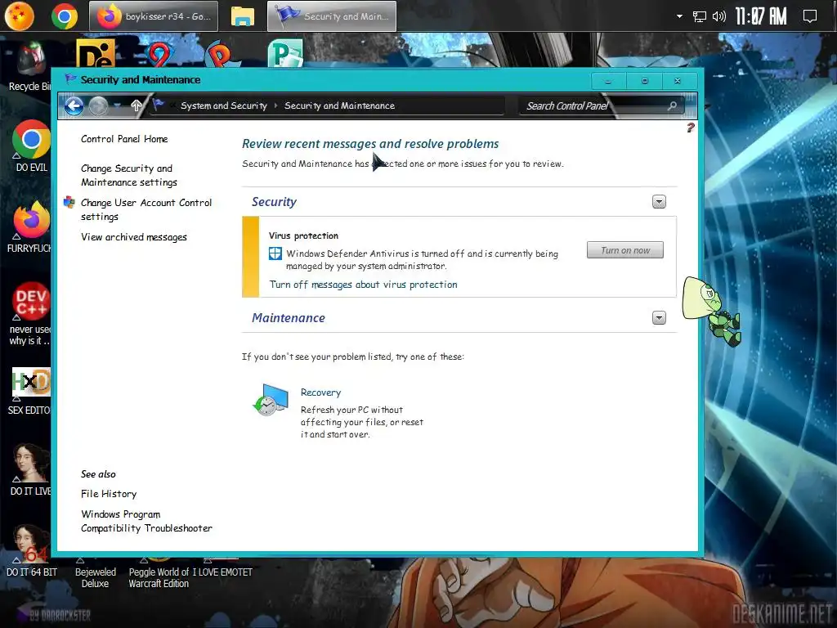Open the Firefox desktop shortcut
Viewport: 837px width, 628px height.
click(x=30, y=227)
